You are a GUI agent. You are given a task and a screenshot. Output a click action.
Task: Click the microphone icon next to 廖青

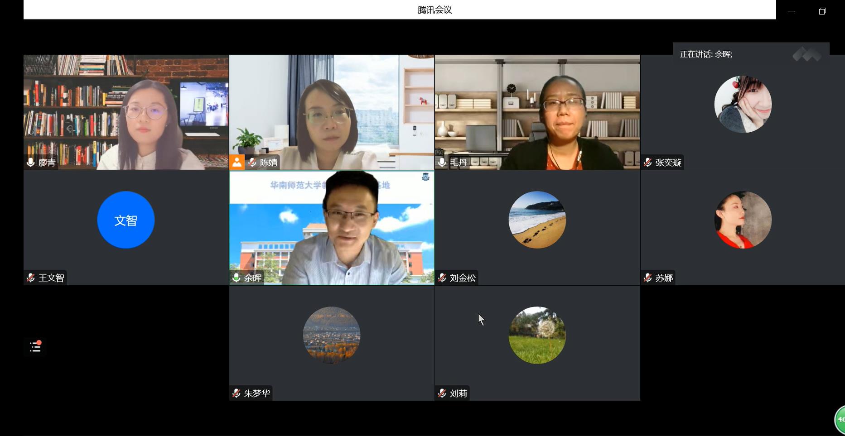point(31,163)
